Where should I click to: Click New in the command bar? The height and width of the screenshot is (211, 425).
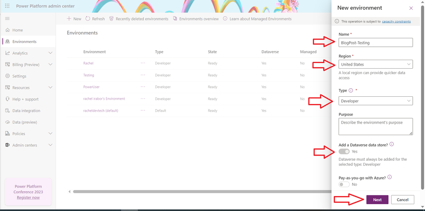[74, 19]
